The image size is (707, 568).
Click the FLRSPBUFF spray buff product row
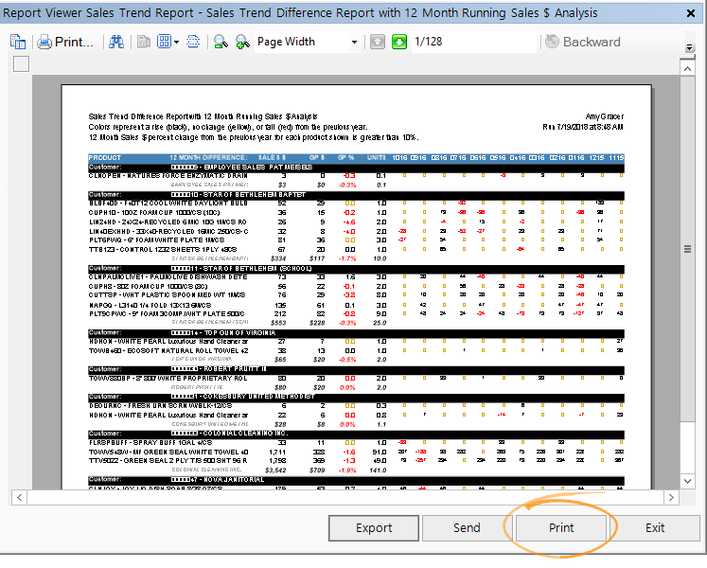tap(356, 443)
